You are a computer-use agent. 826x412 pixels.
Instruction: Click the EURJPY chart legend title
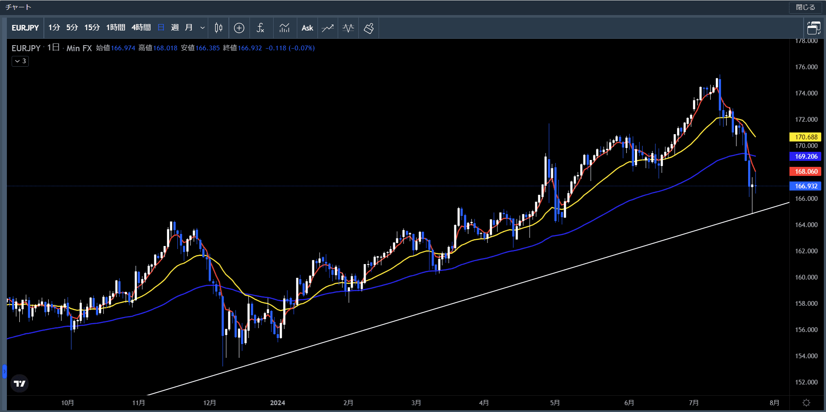26,48
